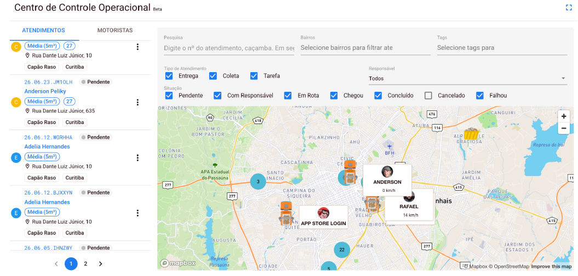Enable the Cancelado checkbox
The image size is (578, 276).
[x=428, y=96]
